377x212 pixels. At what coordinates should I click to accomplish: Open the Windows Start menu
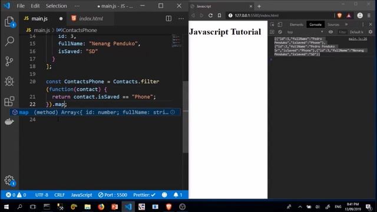[6, 207]
